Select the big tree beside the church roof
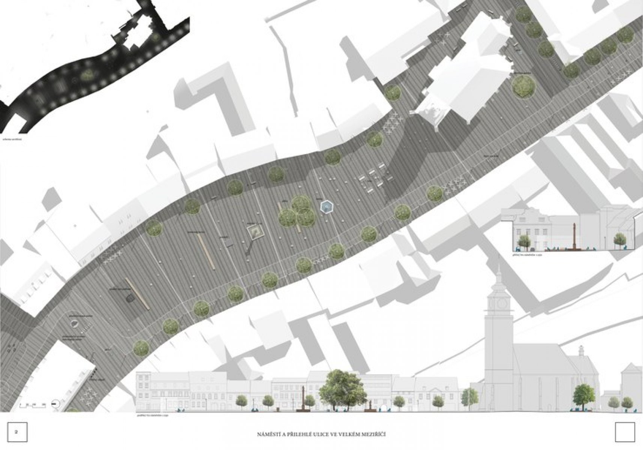The height and width of the screenshot is (450, 643). click(524, 86)
